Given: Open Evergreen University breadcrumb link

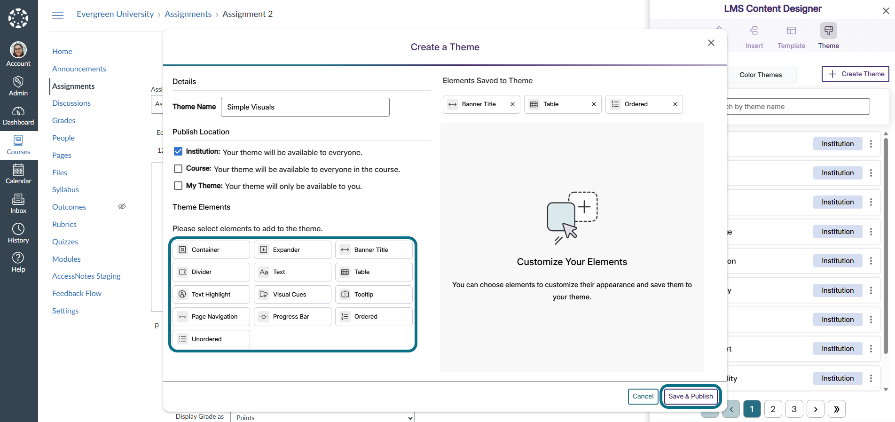Looking at the screenshot, I should pos(115,14).
